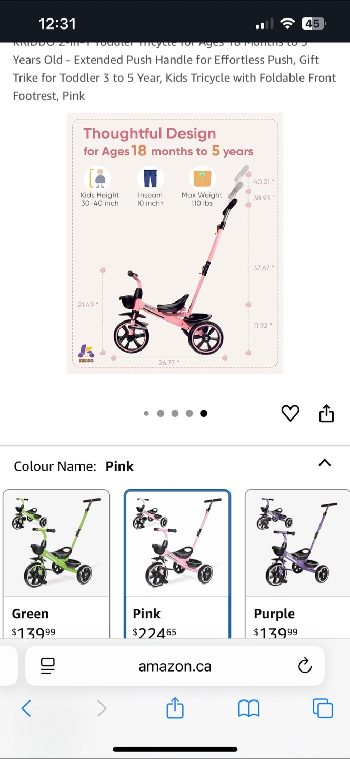Open Safari bookmarks book icon
This screenshot has width=350, height=759.
click(249, 708)
